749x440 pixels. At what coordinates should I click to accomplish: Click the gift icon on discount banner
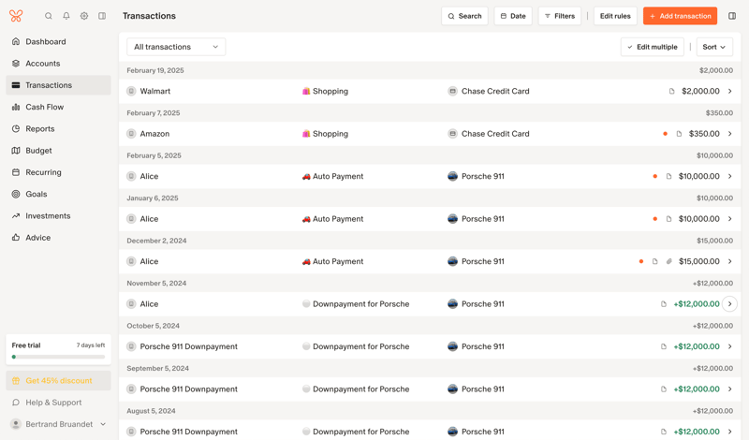click(x=16, y=381)
